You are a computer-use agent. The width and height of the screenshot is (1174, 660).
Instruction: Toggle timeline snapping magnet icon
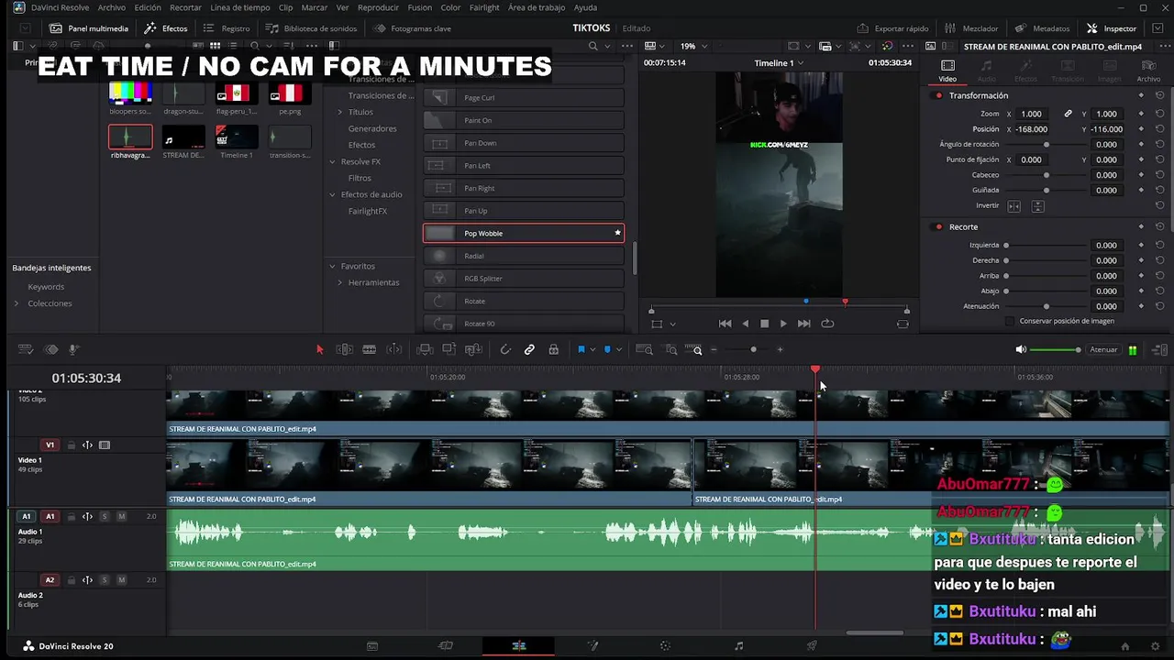click(x=505, y=349)
